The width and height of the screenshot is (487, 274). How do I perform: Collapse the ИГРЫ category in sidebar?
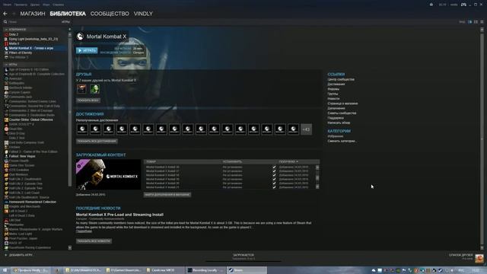(6, 65)
